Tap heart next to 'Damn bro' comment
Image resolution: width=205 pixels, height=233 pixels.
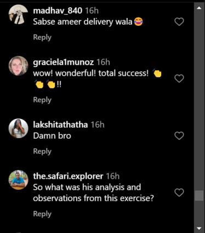(x=179, y=136)
